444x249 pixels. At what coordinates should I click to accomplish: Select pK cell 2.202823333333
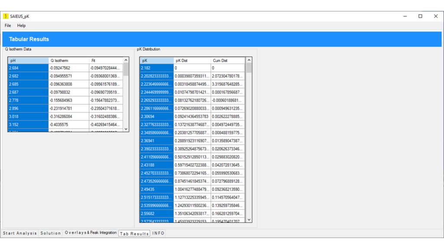pyautogui.click(x=157, y=76)
